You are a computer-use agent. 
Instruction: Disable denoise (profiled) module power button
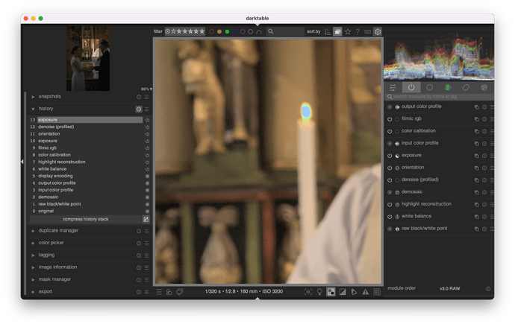coord(390,180)
